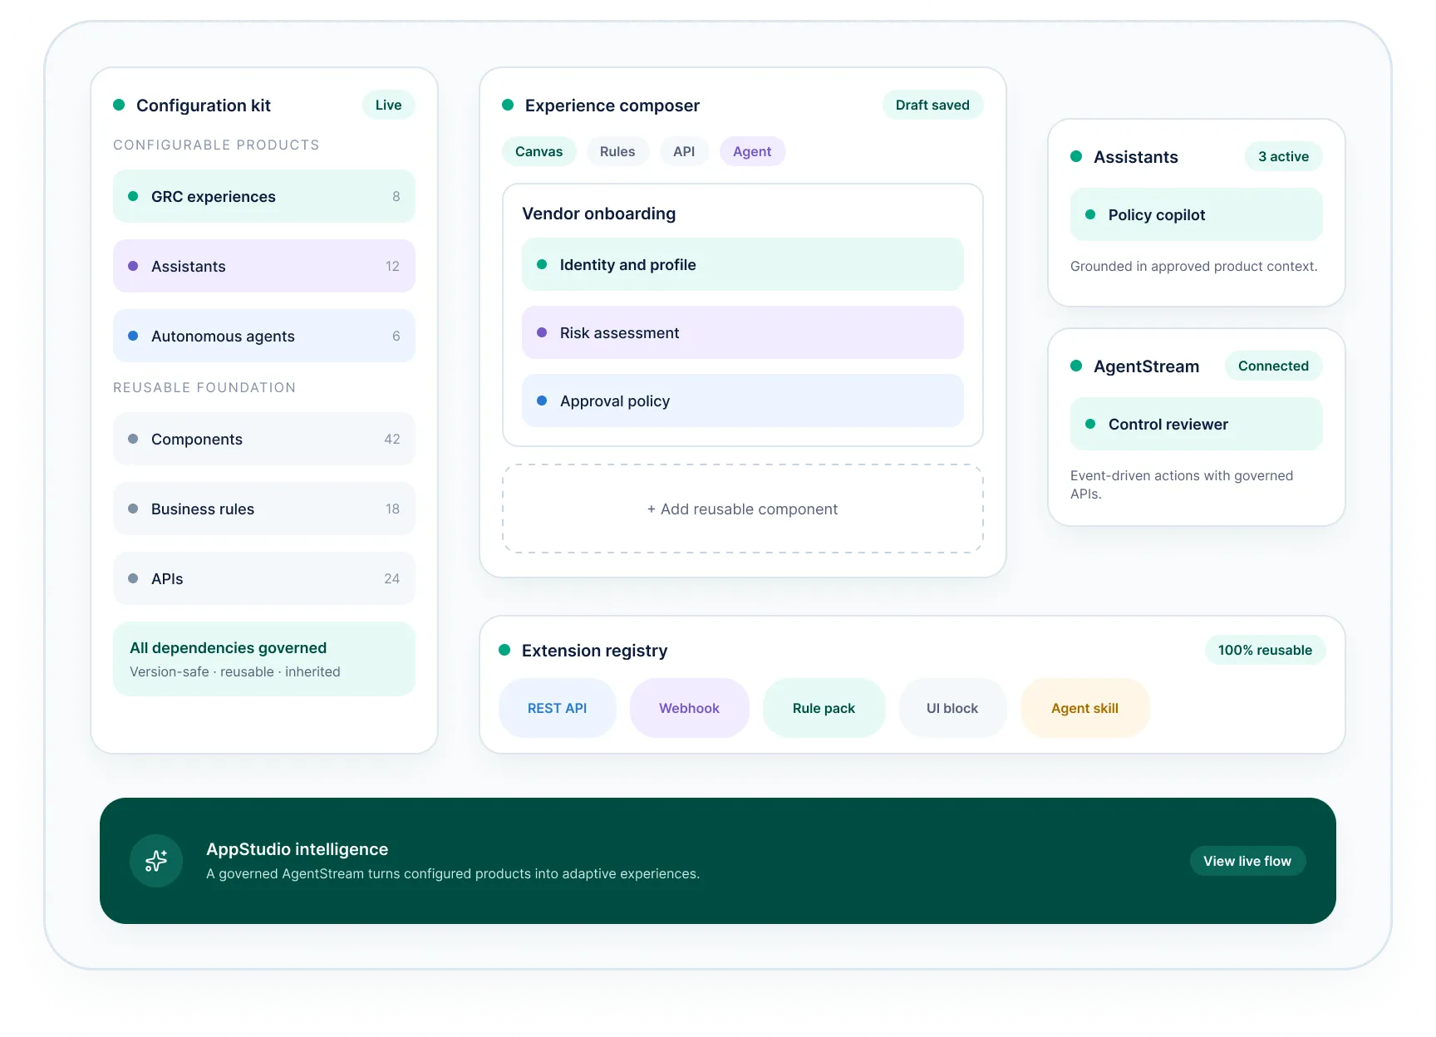This screenshot has width=1436, height=1037.
Task: Click the 100% reusable badge
Action: click(x=1265, y=650)
